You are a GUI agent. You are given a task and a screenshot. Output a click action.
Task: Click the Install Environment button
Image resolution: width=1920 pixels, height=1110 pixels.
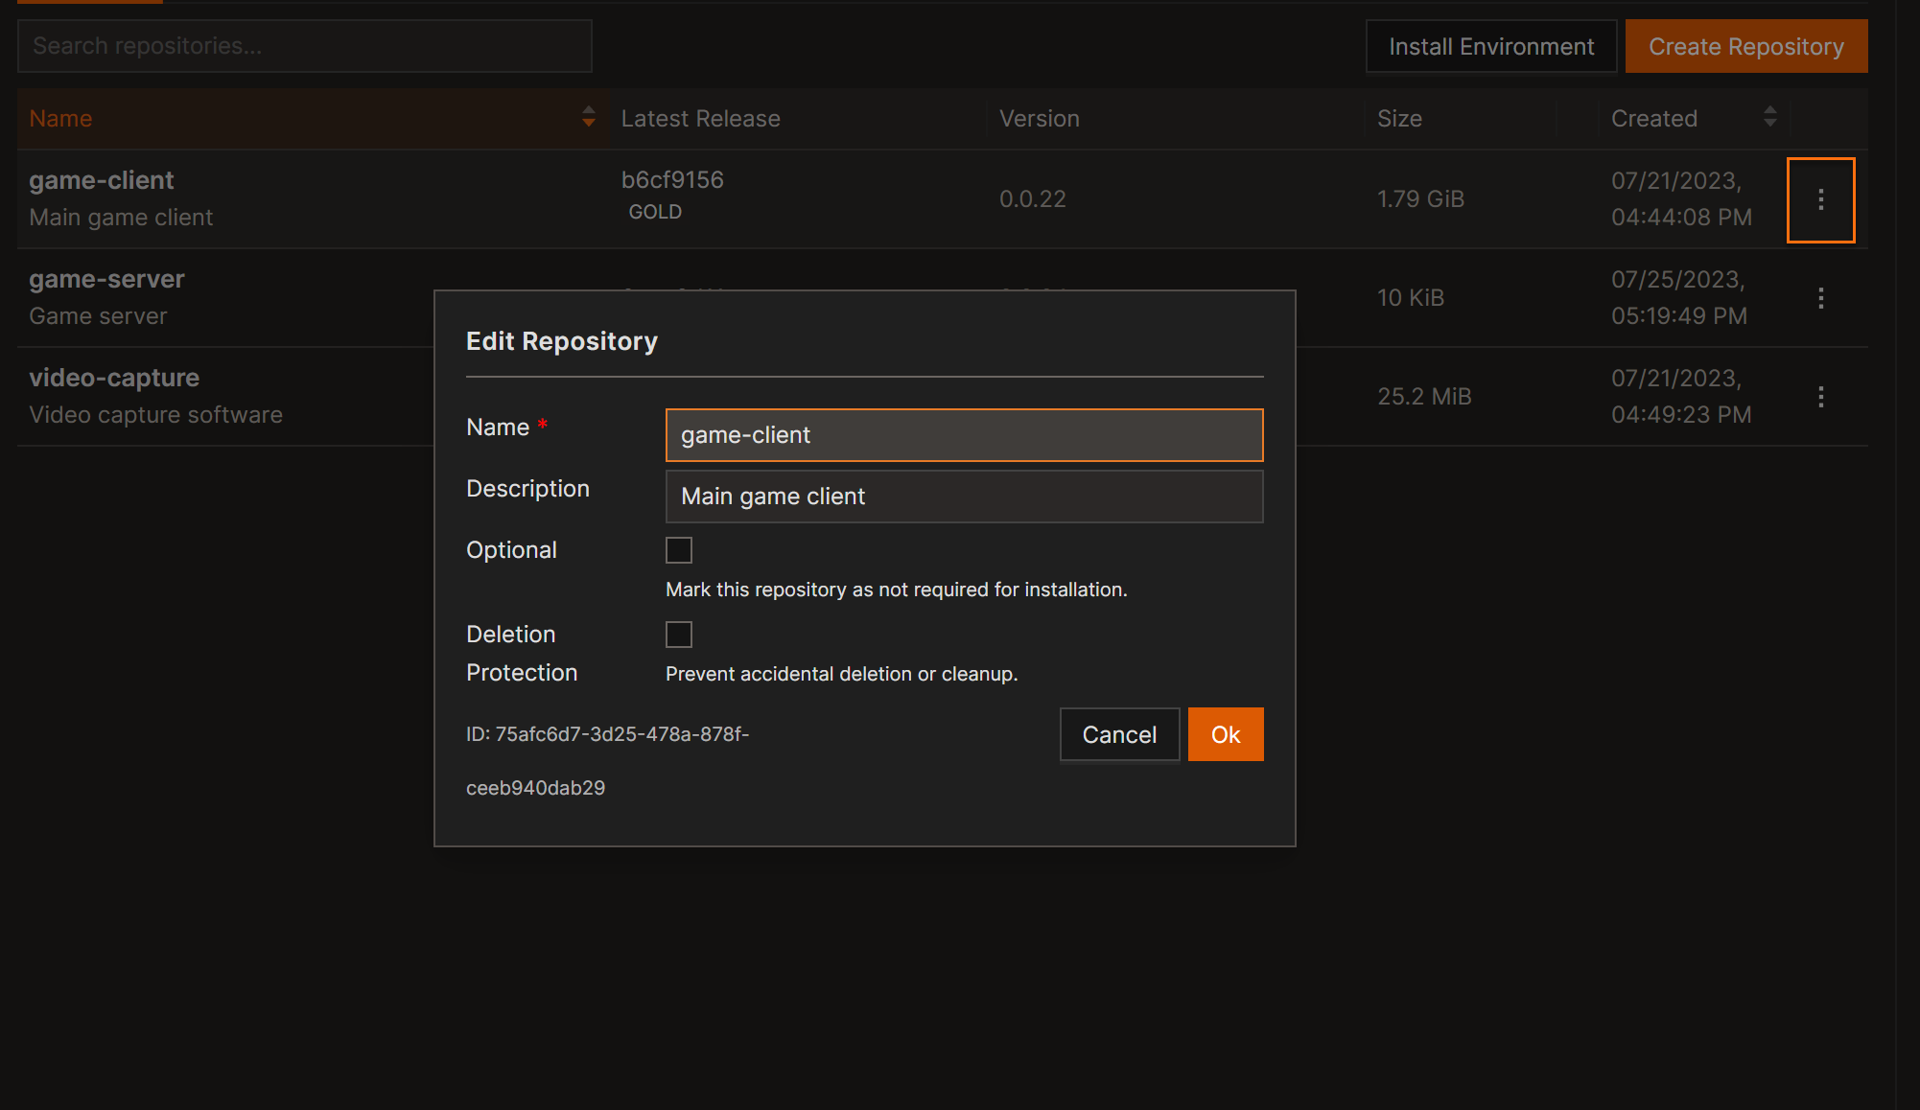point(1490,46)
